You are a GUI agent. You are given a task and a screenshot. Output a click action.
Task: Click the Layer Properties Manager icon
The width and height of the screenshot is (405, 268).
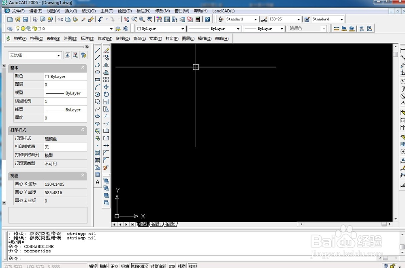[10, 29]
